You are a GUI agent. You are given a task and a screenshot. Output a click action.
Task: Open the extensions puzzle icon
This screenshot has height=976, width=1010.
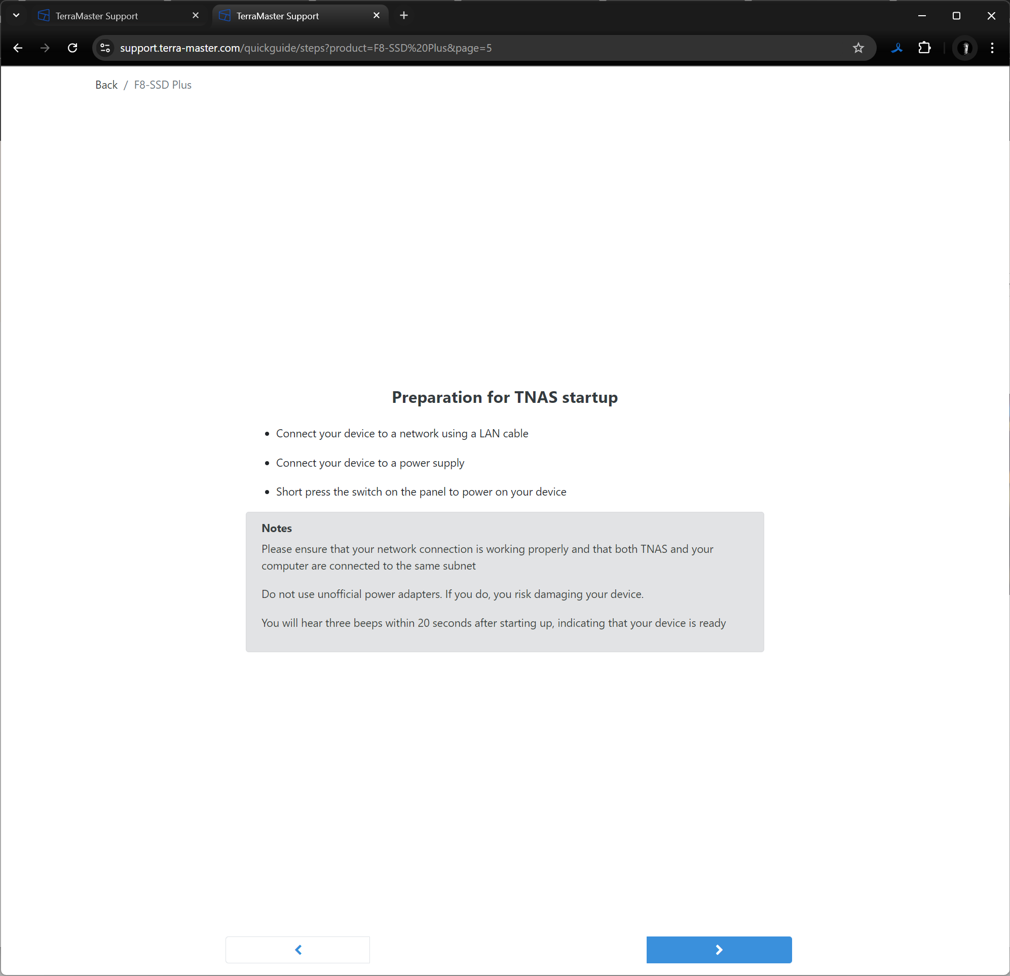coord(924,48)
